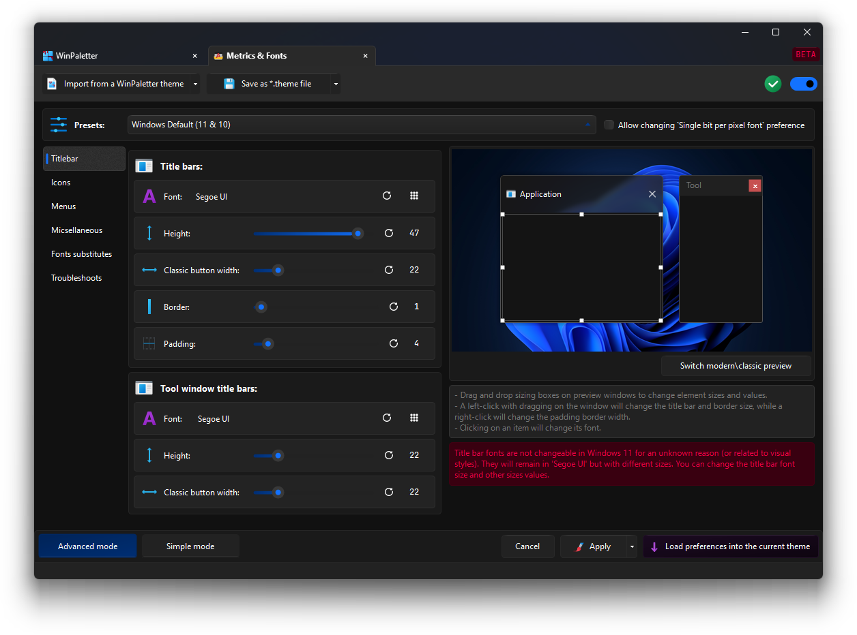
Task: Close the preview Tool window red X
Action: pyautogui.click(x=755, y=185)
